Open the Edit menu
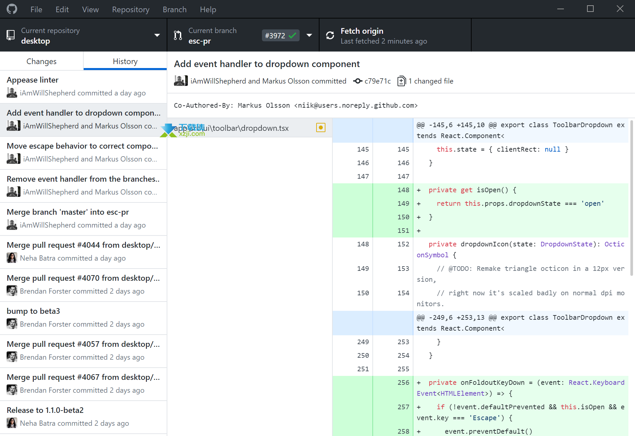The width and height of the screenshot is (635, 436). click(62, 10)
